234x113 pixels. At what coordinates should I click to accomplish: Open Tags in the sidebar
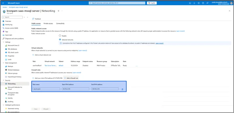click(x=6, y=32)
